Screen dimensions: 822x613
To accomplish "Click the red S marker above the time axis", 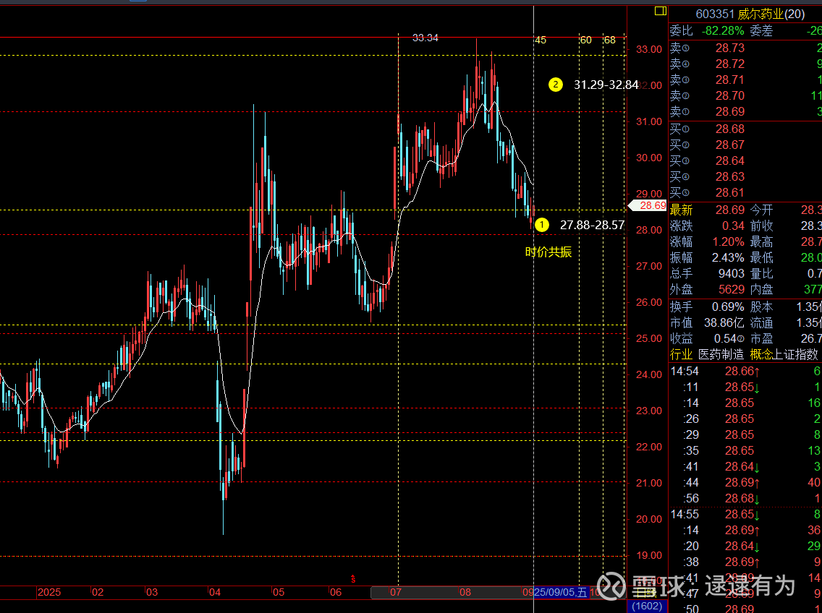I will click(353, 579).
